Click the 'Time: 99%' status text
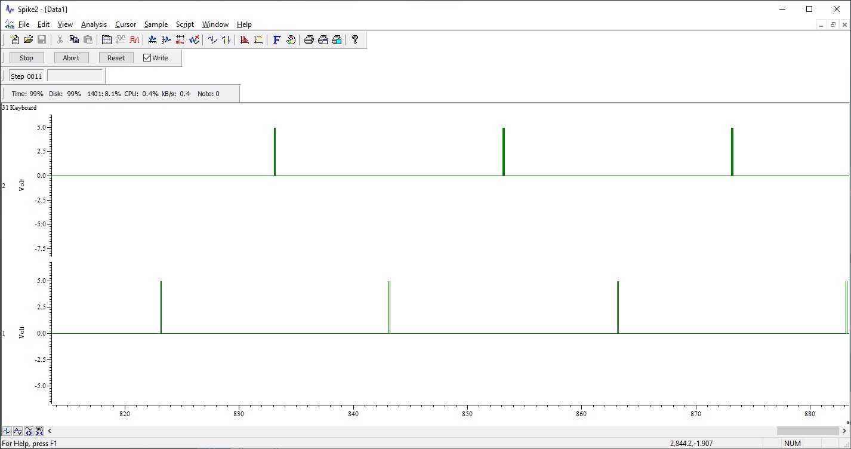 point(27,94)
